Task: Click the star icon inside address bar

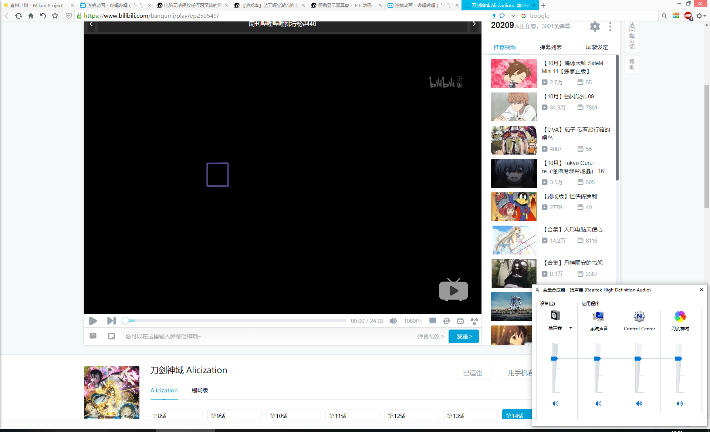Action: [x=502, y=16]
